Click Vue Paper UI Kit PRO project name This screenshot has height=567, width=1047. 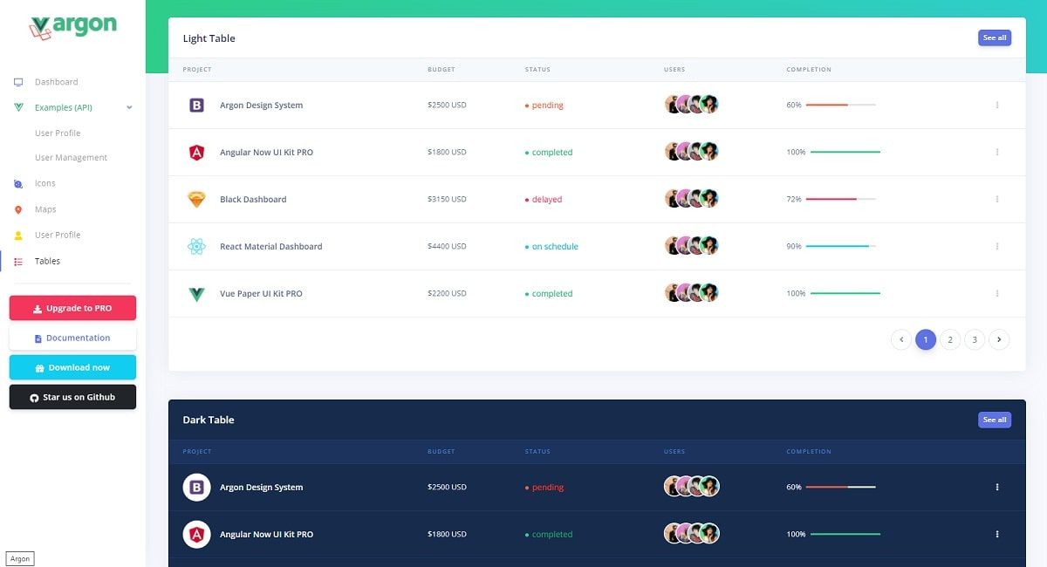click(x=261, y=294)
